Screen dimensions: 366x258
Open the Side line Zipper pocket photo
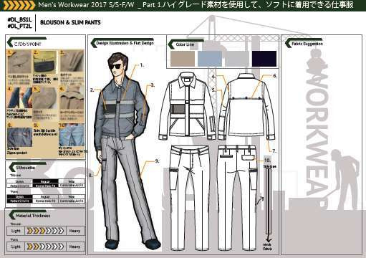[x=19, y=137]
